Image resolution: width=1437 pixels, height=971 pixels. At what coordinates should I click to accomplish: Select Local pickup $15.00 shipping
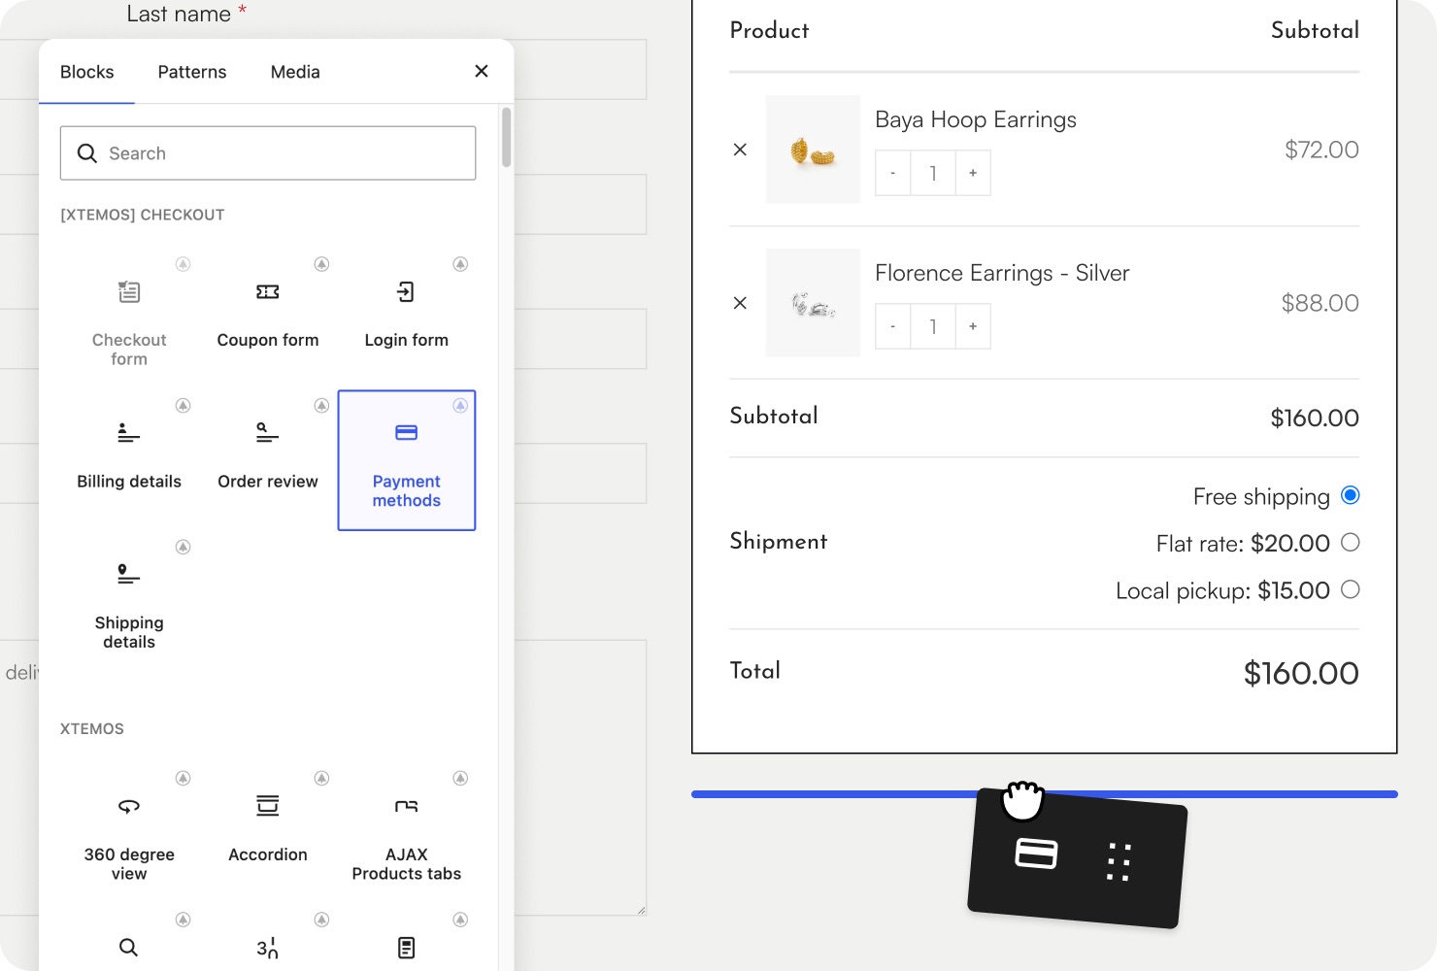(x=1351, y=589)
